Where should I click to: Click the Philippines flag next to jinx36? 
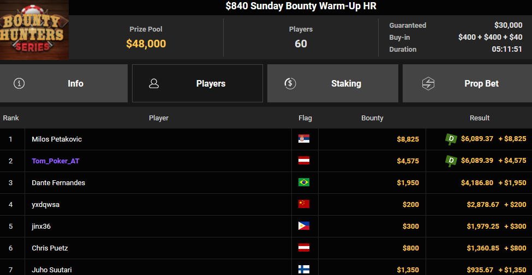(x=304, y=226)
